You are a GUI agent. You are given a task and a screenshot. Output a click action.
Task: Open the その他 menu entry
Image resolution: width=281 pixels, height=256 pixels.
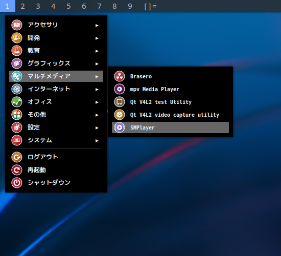(x=56, y=115)
